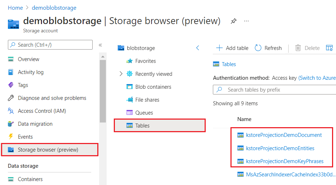Select blobstorage root tree node
The height and width of the screenshot is (185, 336).
pos(141,48)
